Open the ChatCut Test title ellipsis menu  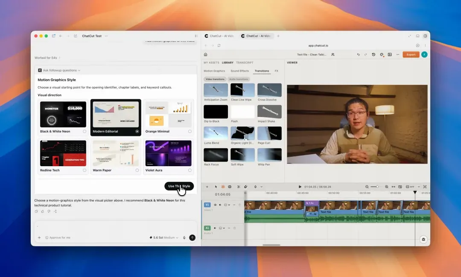click(x=106, y=36)
